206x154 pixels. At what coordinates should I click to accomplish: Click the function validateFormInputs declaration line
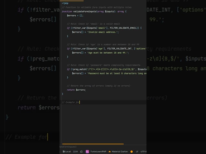[94, 12]
